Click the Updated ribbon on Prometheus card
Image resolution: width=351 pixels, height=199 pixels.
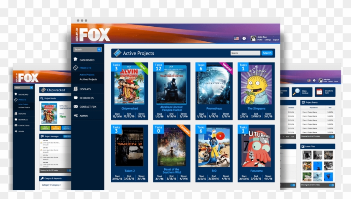click(226, 68)
